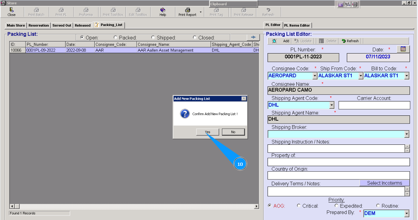
Task: Click the Add icon in Packing List Editor
Action: [274, 41]
